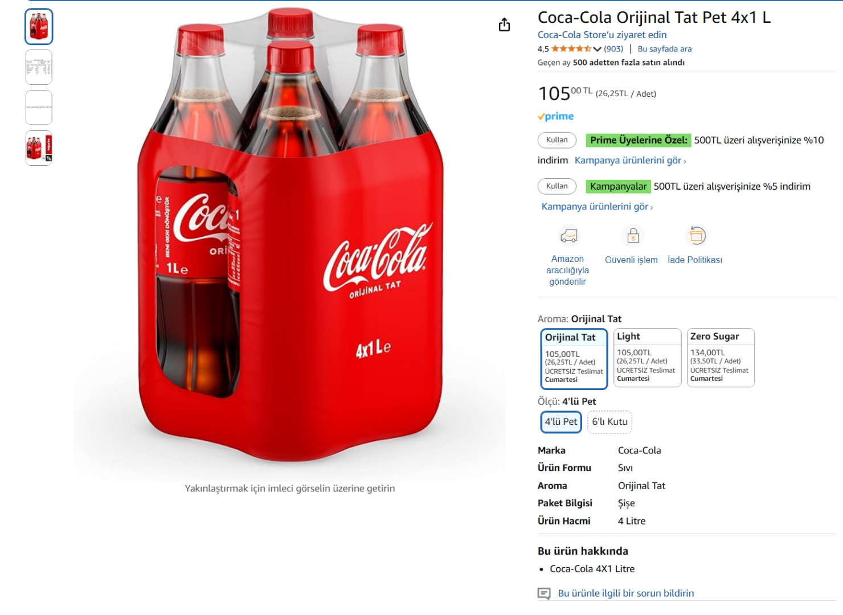This screenshot has height=615, width=843.
Task: Choose the Zero Sugar flavor option
Action: [721, 358]
